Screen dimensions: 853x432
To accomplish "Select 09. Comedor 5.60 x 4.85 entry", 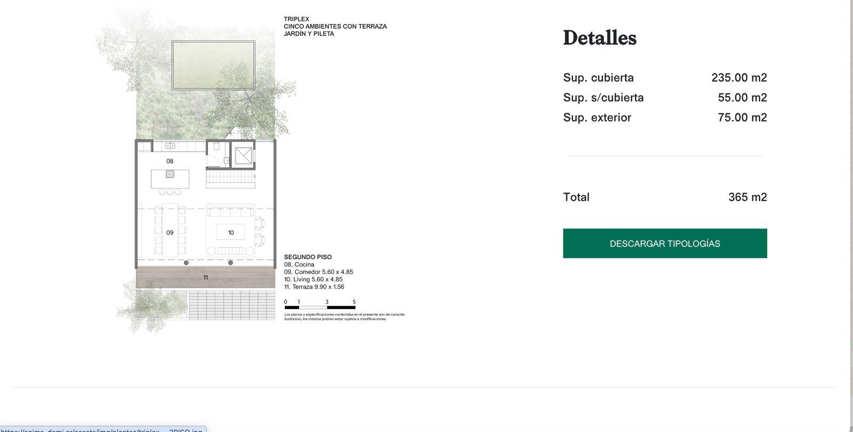I will pyautogui.click(x=318, y=272).
